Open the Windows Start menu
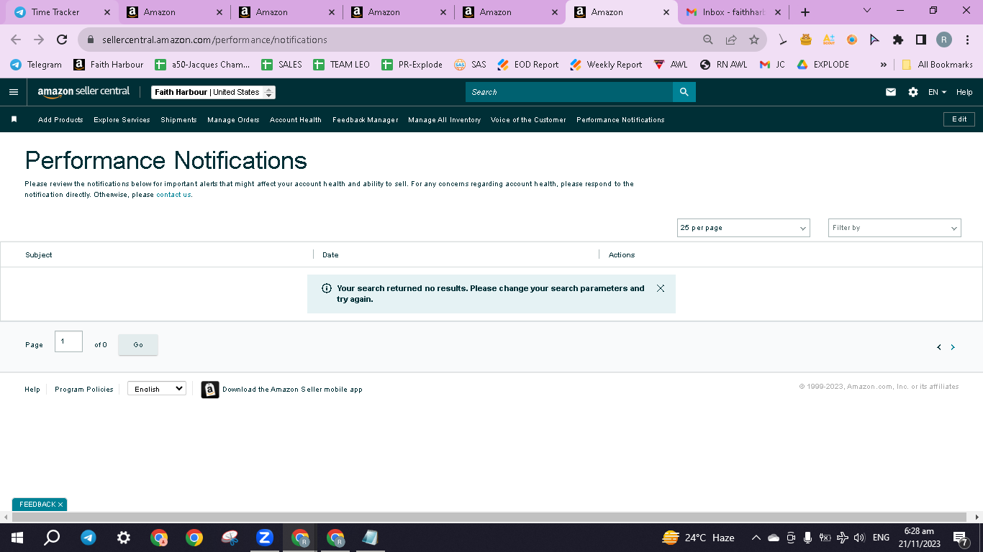The width and height of the screenshot is (983, 552). [17, 538]
